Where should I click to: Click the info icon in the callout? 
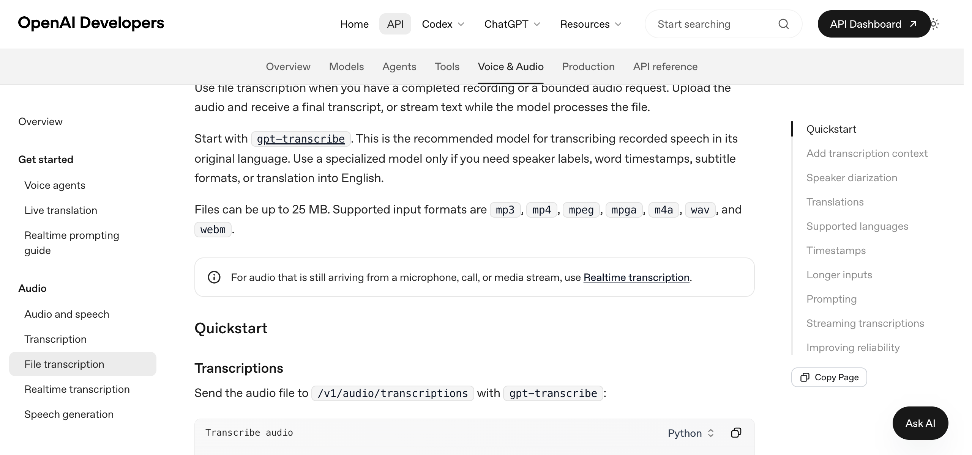[x=214, y=277]
